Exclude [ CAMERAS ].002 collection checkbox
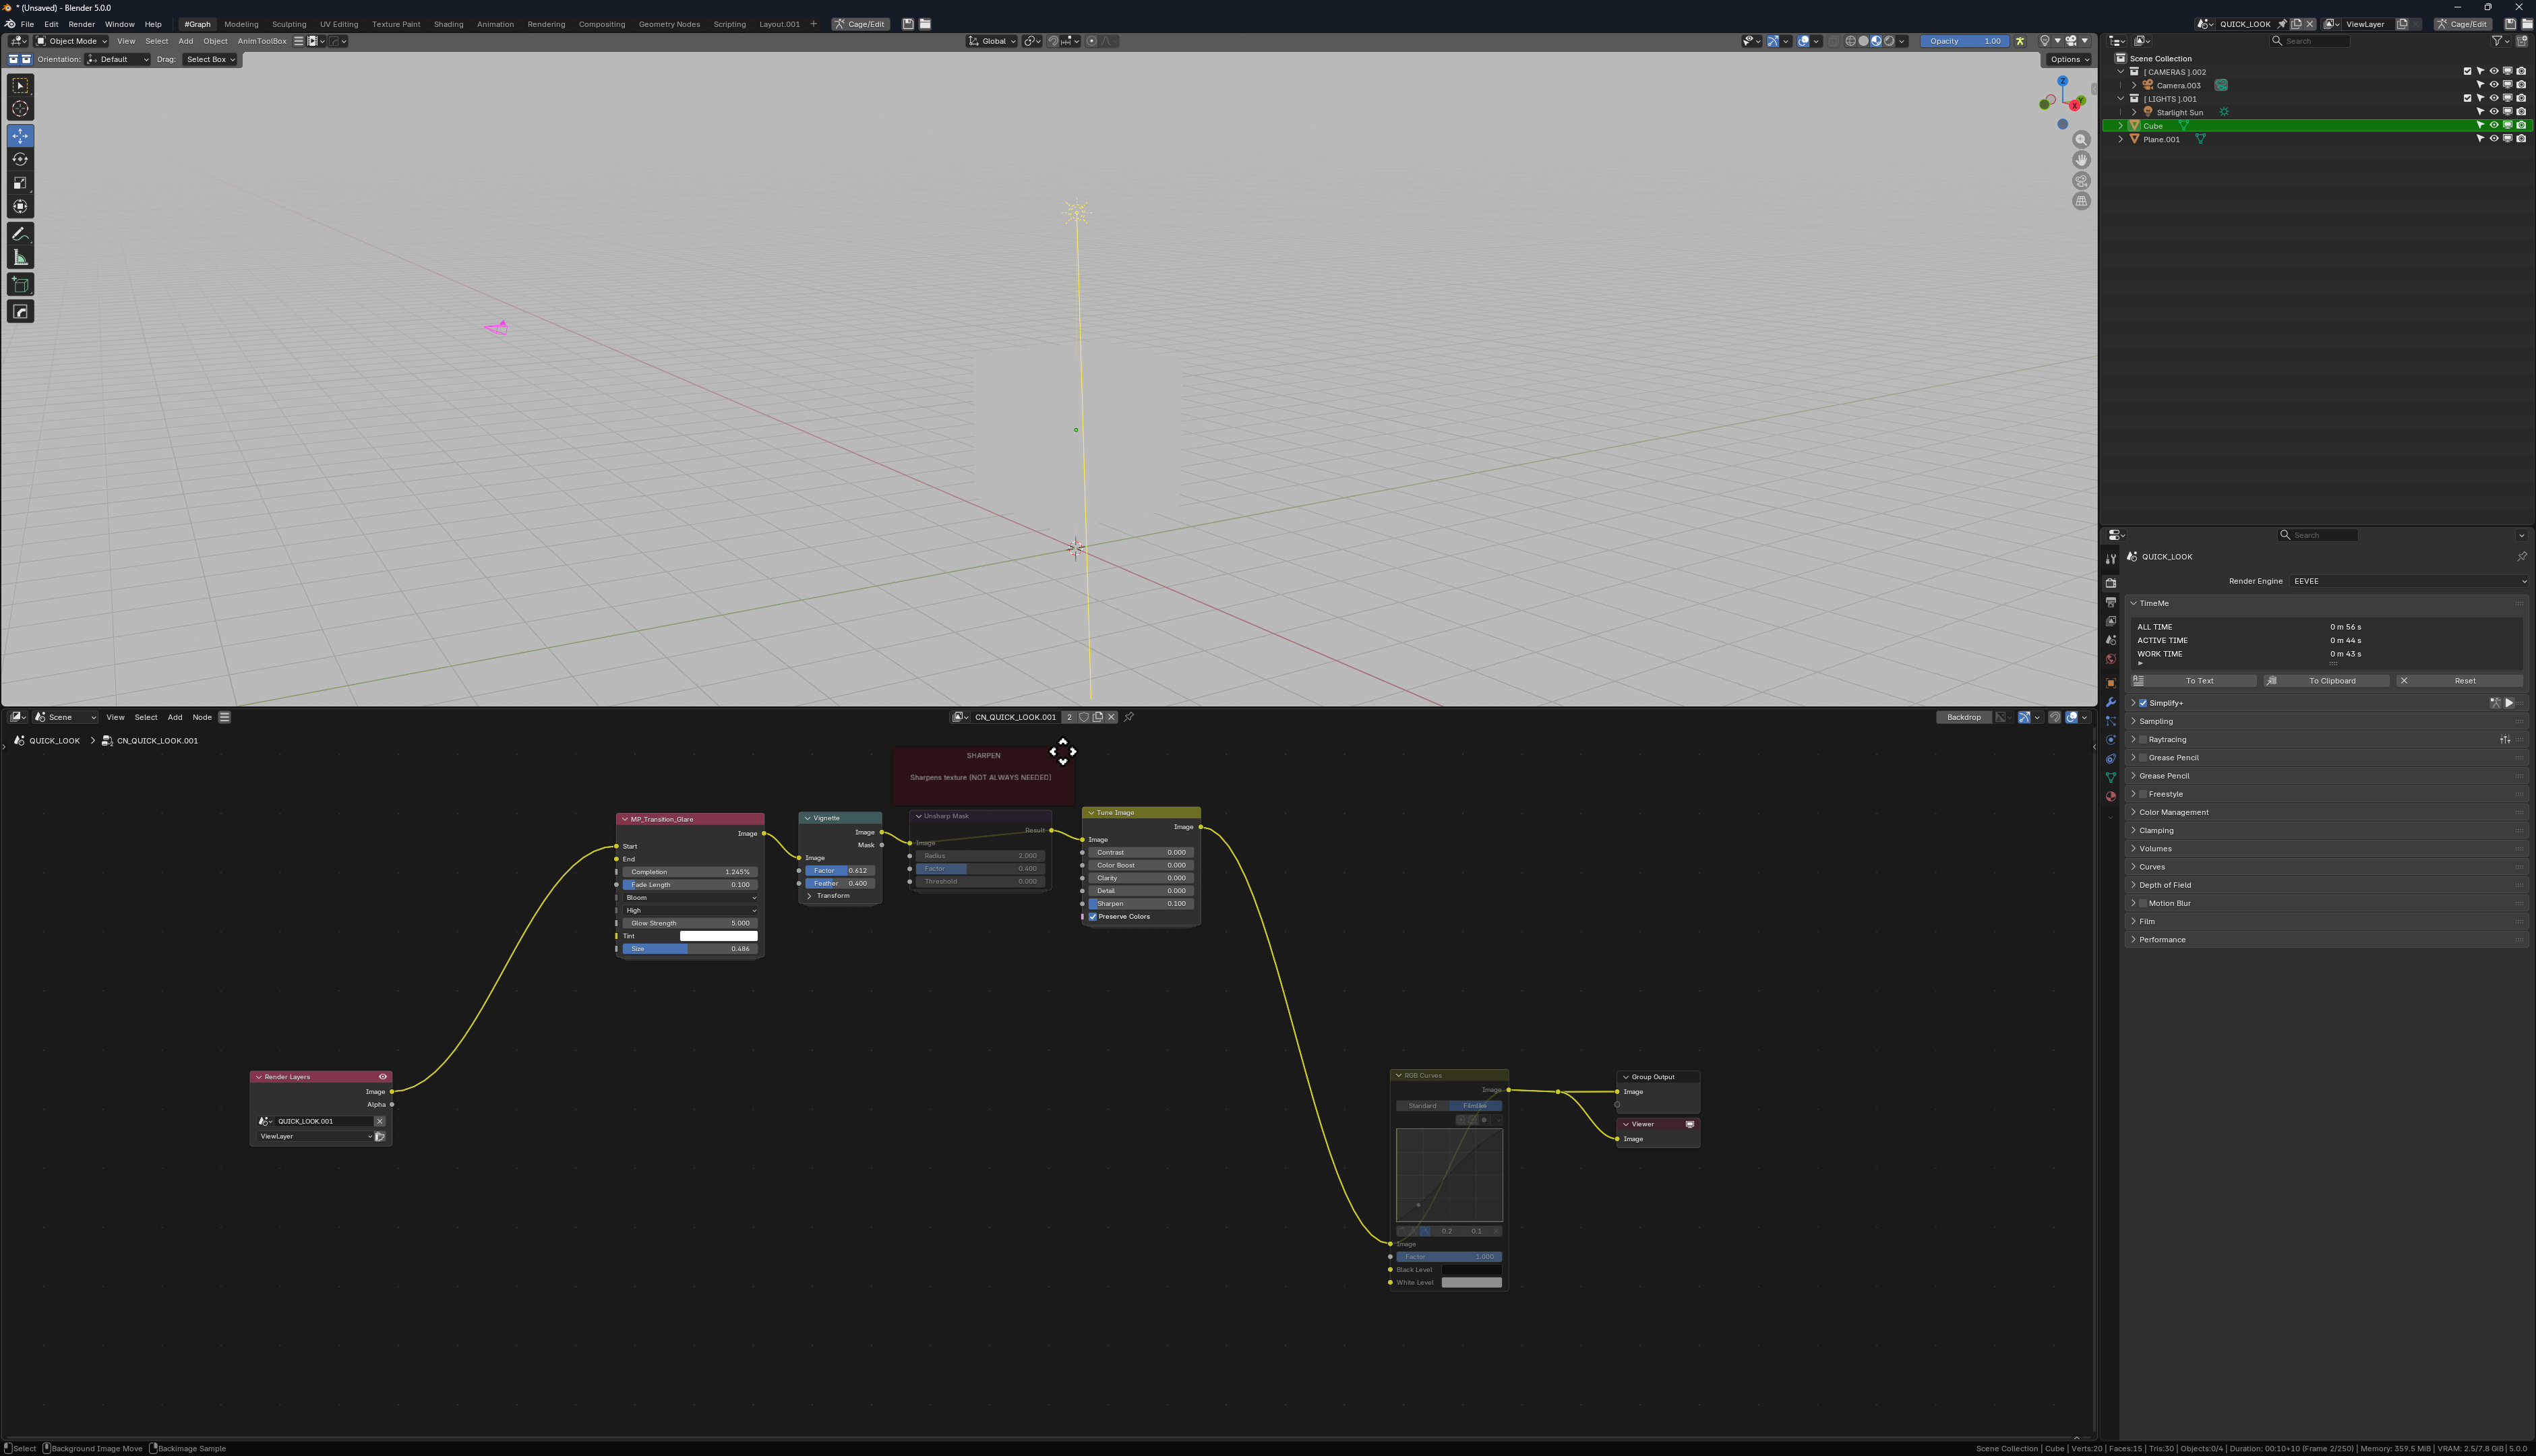The height and width of the screenshot is (1456, 2536). point(2466,72)
